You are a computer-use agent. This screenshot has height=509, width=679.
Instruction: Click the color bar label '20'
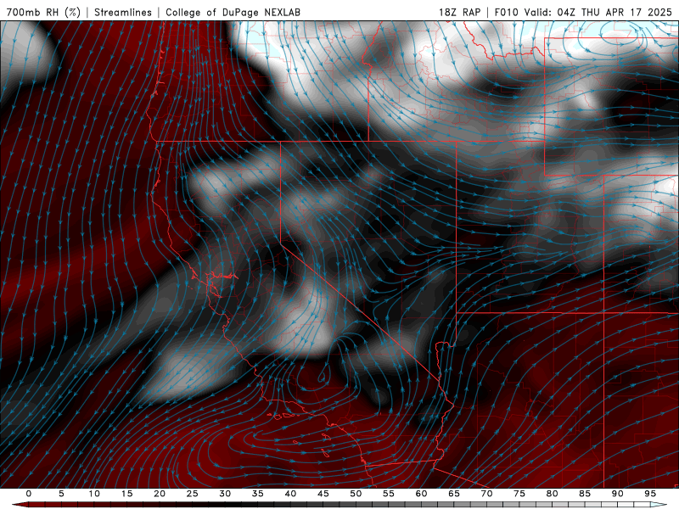160,494
